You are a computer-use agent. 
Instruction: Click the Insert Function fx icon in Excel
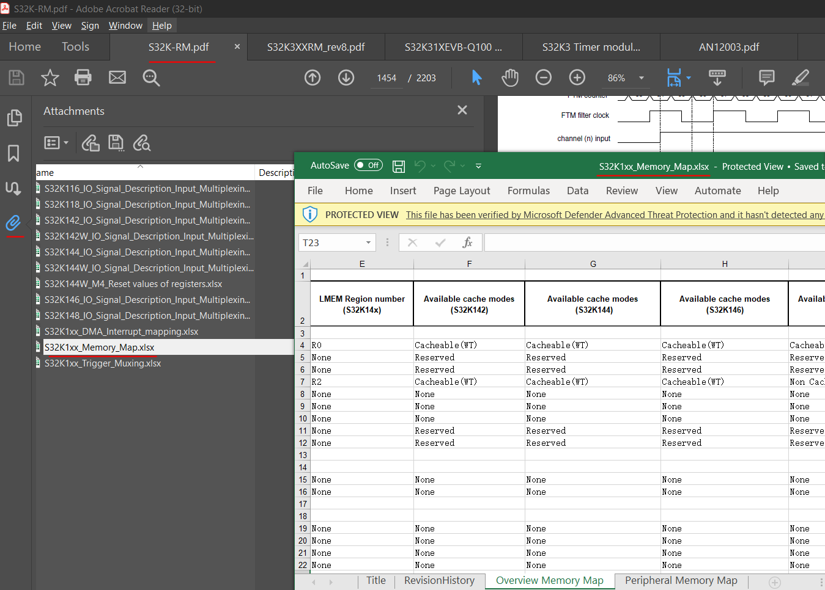(x=468, y=242)
